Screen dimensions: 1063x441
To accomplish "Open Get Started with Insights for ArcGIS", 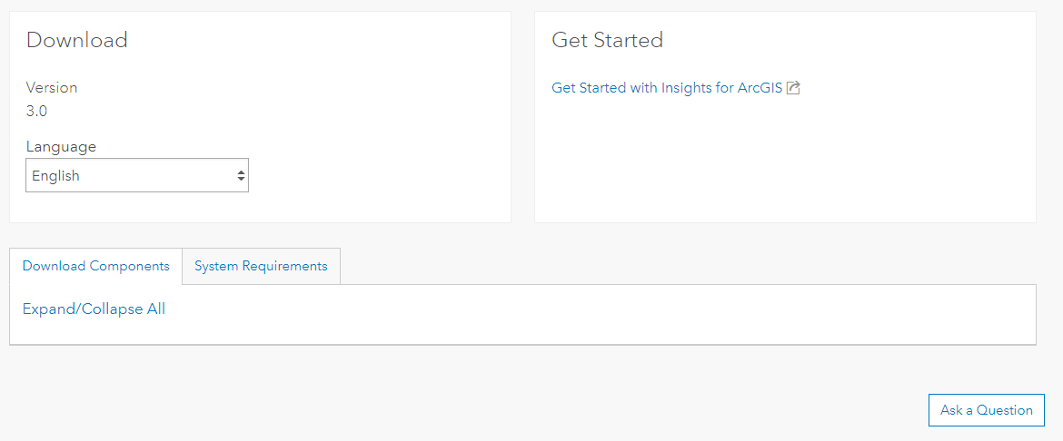I will click(666, 88).
